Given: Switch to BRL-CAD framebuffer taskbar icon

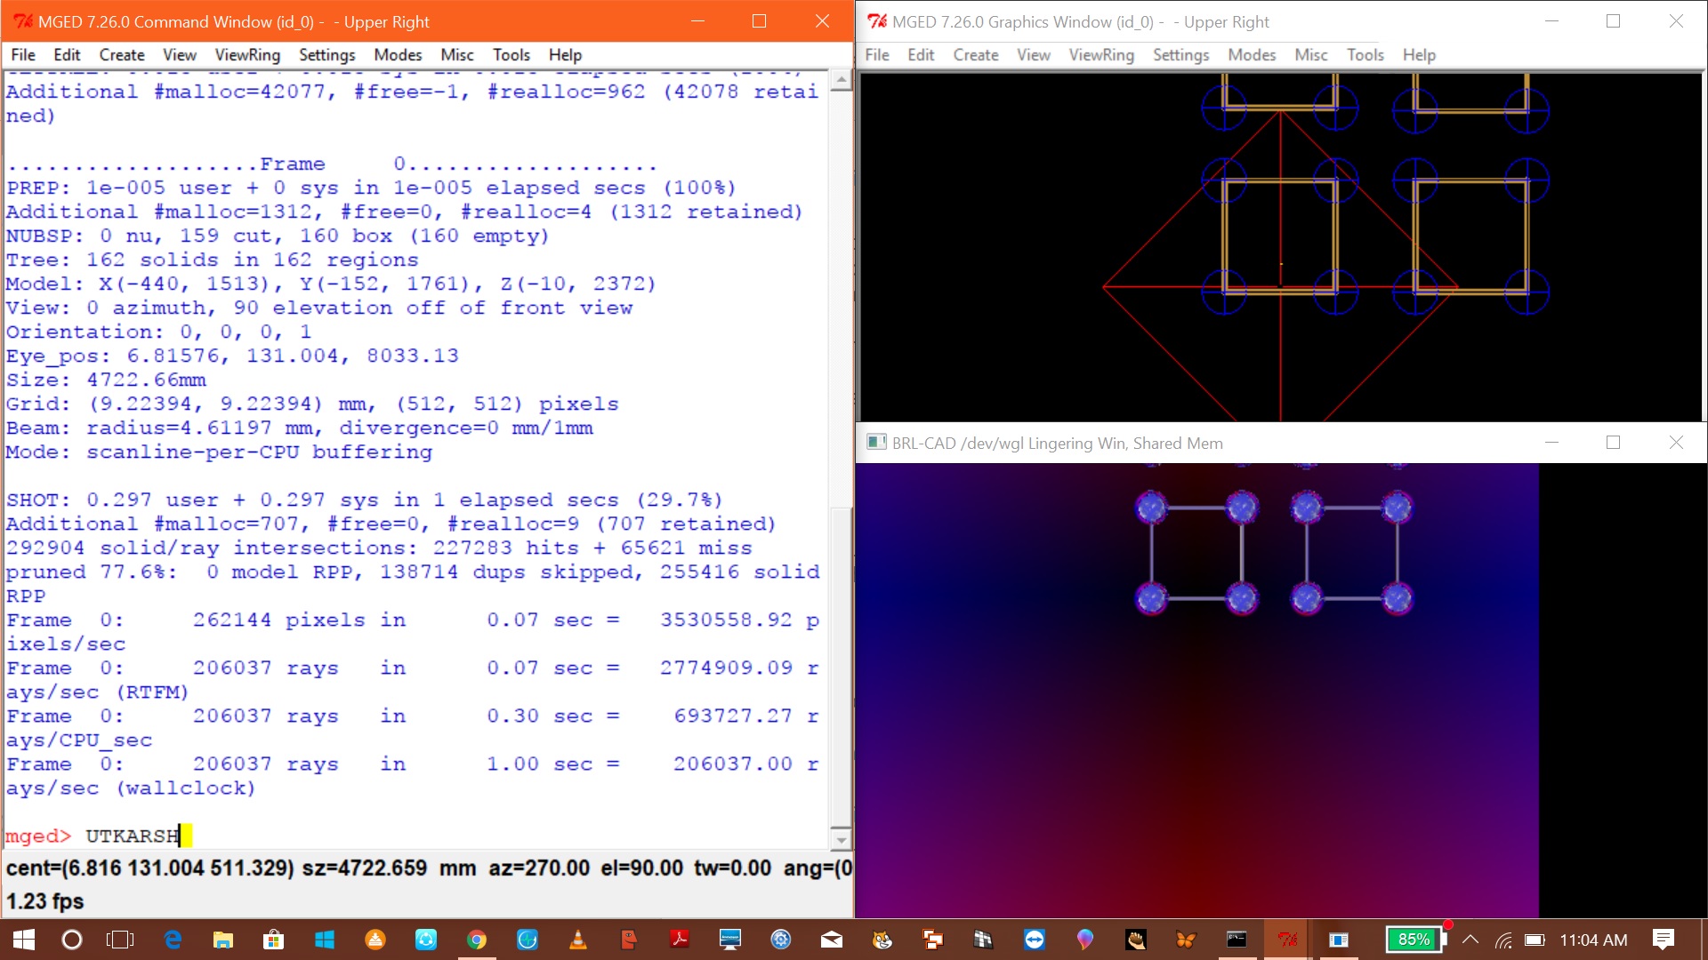Looking at the screenshot, I should tap(1338, 940).
